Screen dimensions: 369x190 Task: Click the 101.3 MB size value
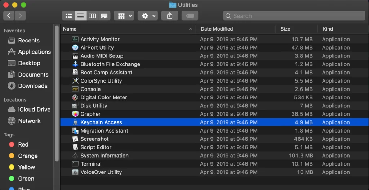[x=301, y=156]
